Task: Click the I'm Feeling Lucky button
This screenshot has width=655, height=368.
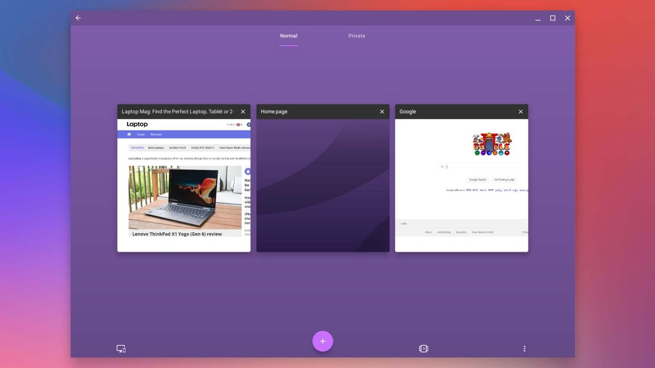Action: point(504,179)
